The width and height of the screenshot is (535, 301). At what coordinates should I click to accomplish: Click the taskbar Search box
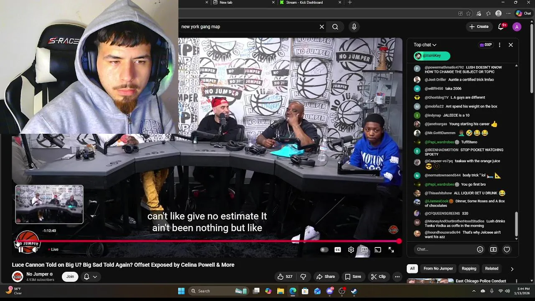218,291
